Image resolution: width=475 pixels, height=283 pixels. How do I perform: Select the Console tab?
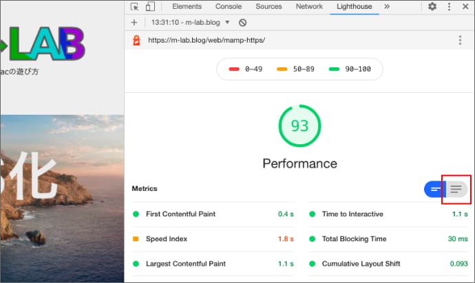point(229,7)
